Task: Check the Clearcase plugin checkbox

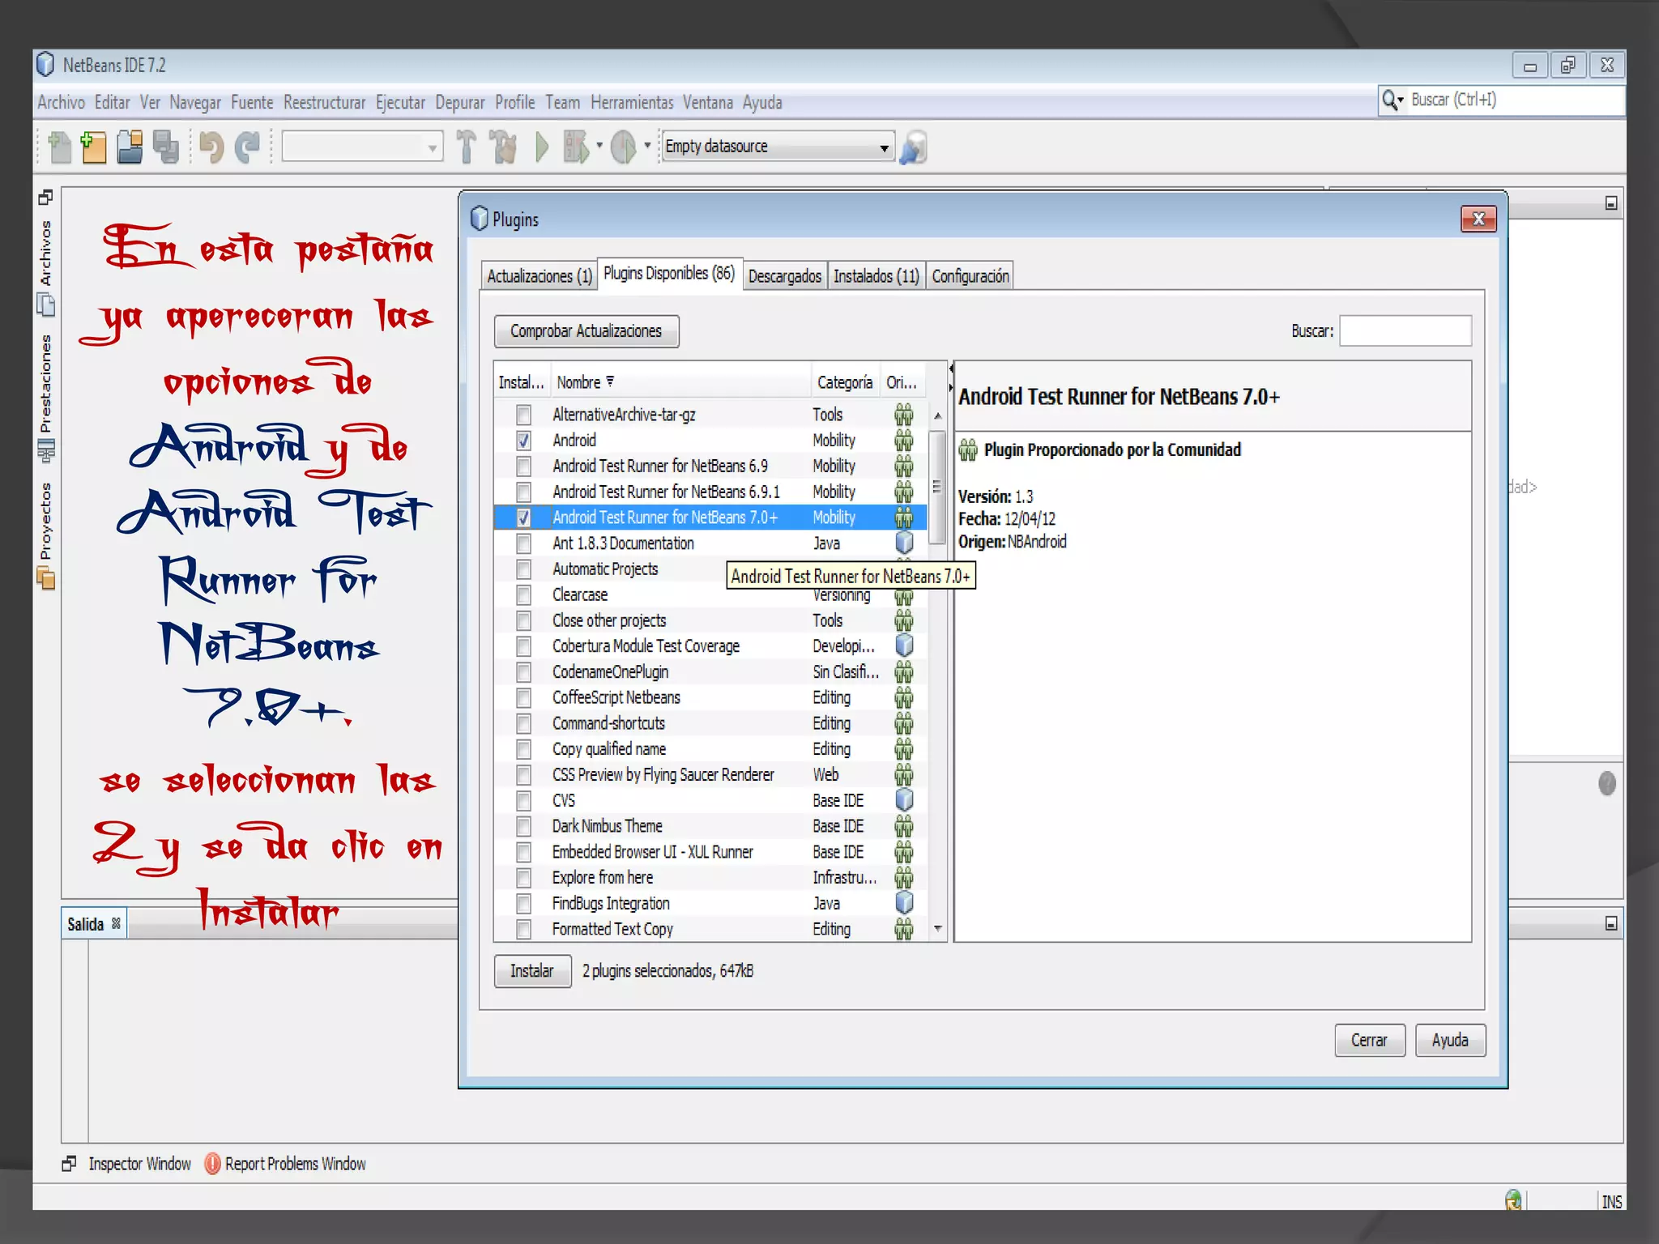Action: click(524, 594)
